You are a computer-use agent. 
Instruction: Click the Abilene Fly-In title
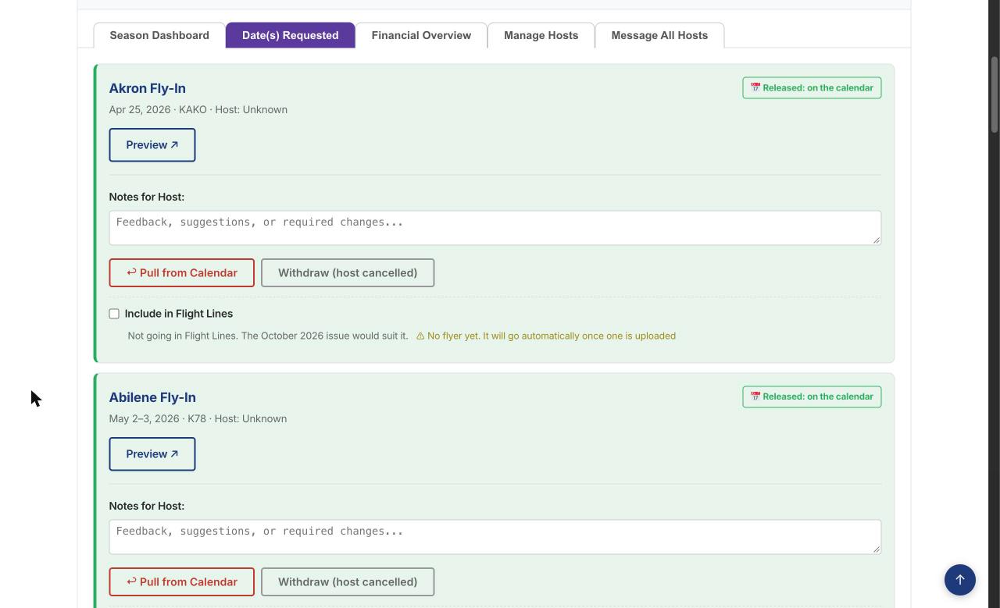[152, 397]
